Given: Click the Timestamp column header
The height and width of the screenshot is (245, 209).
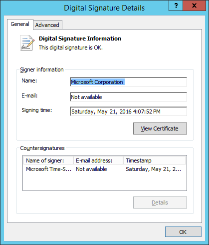Looking at the screenshot, I should tap(154, 160).
